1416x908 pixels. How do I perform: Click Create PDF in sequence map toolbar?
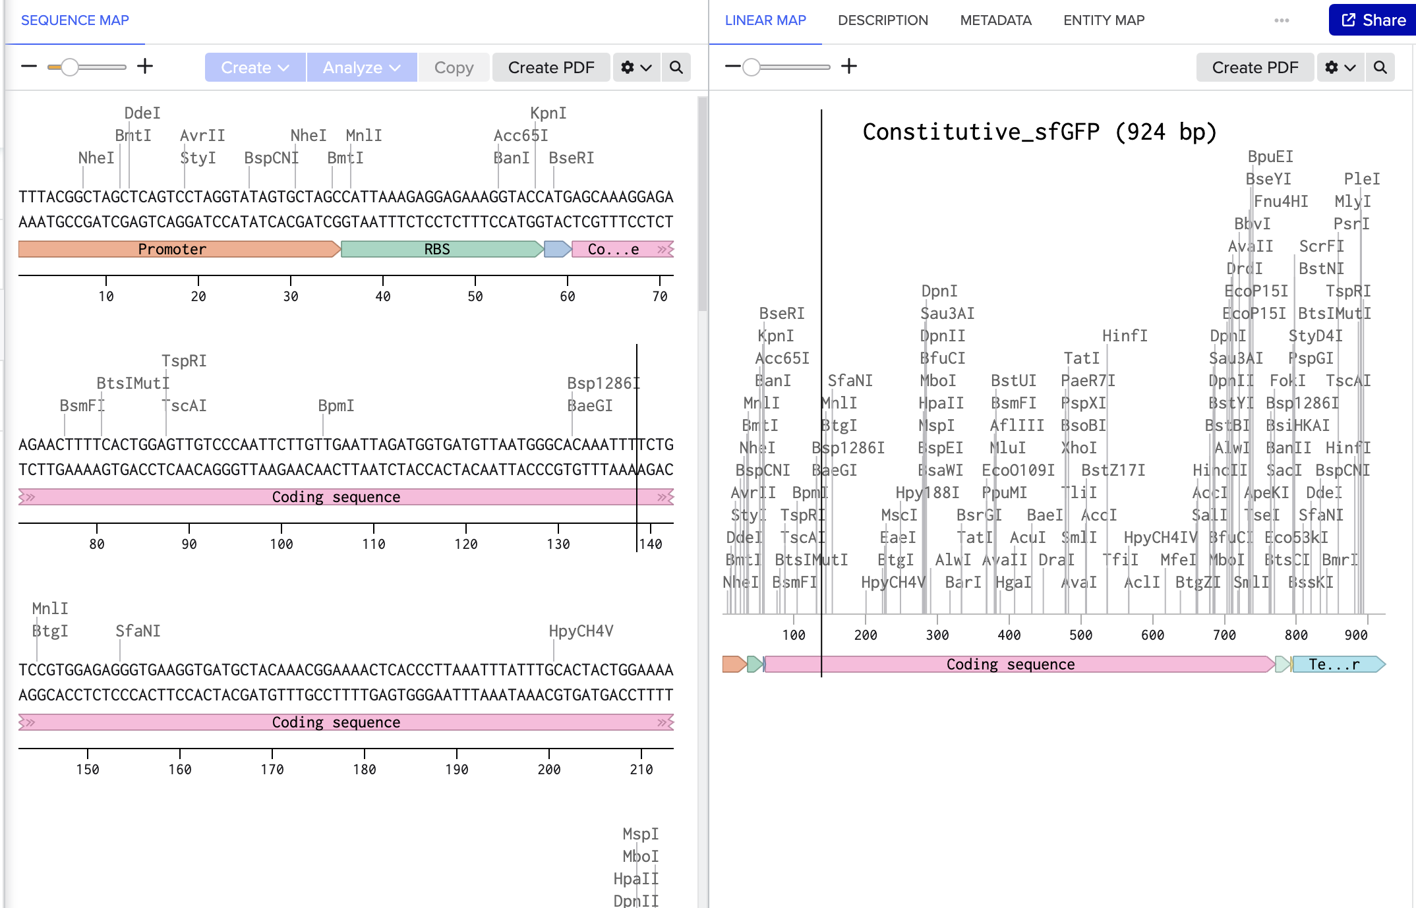[x=551, y=67]
